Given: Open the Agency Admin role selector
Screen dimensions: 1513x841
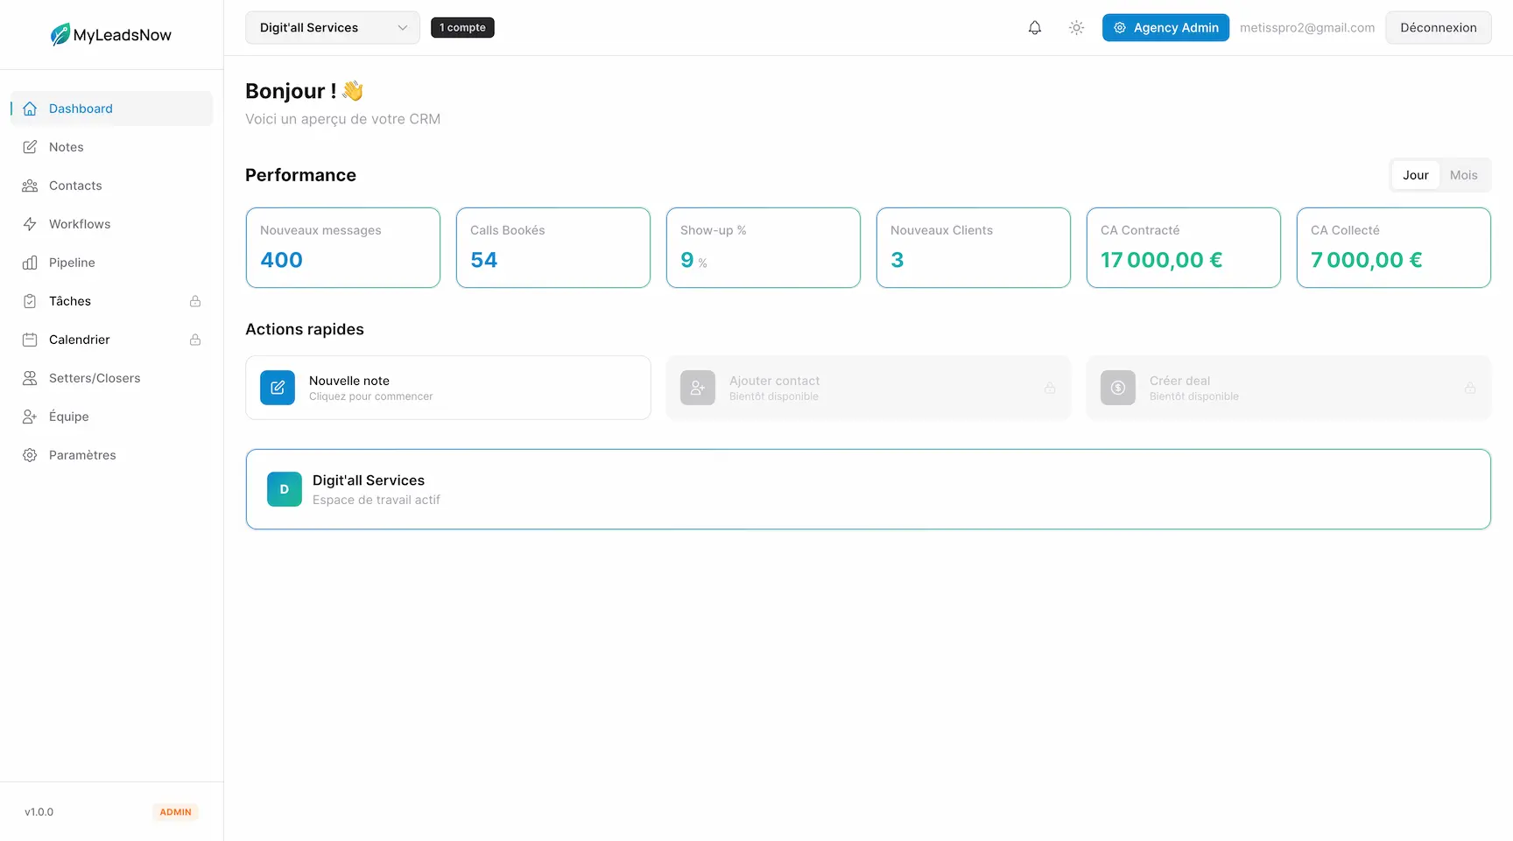Looking at the screenshot, I should (x=1165, y=27).
